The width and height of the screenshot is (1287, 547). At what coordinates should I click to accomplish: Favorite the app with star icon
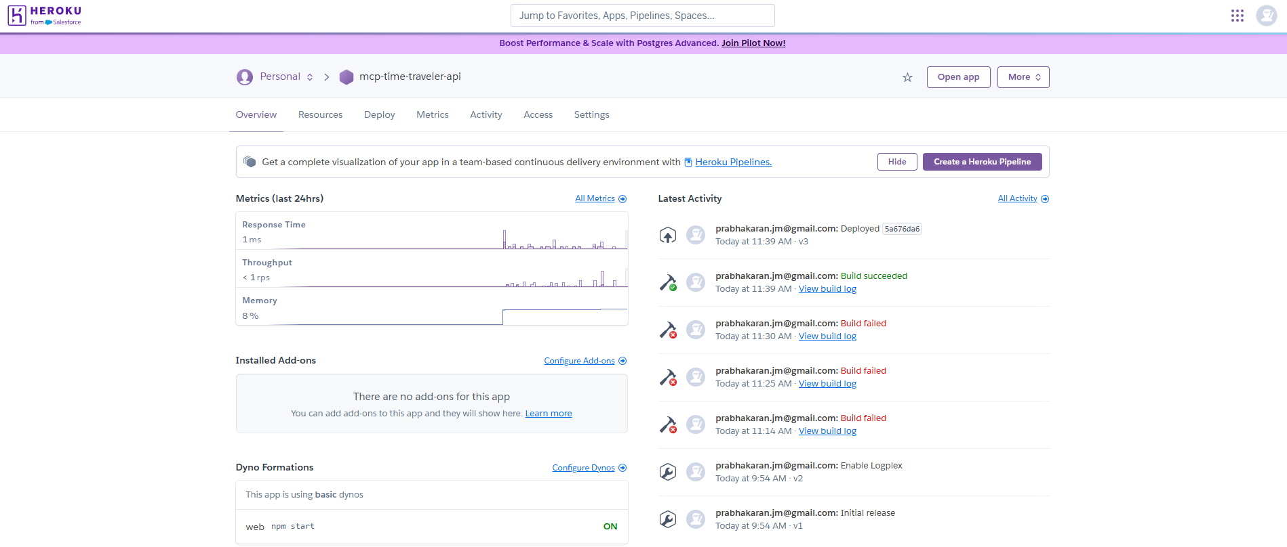[x=907, y=77]
